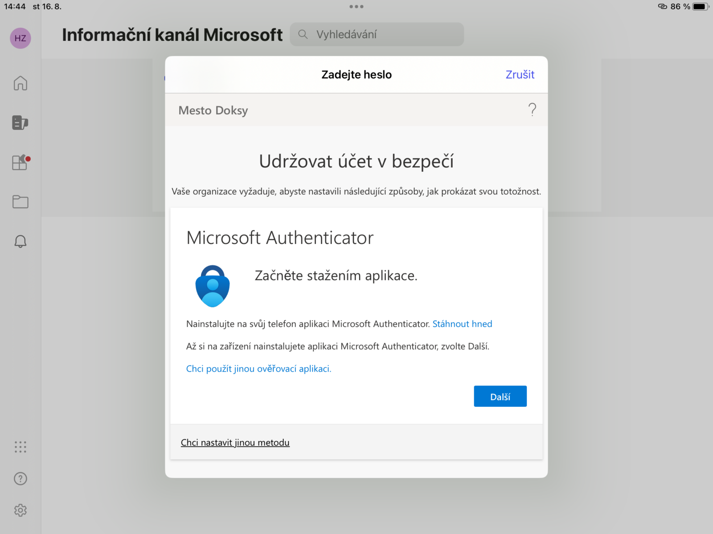The height and width of the screenshot is (534, 713).
Task: Tap the three-dot multitasking menu at top
Action: pyautogui.click(x=356, y=7)
